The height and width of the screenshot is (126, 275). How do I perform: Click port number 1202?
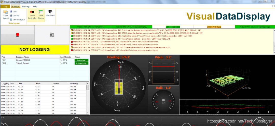coord(4,63)
